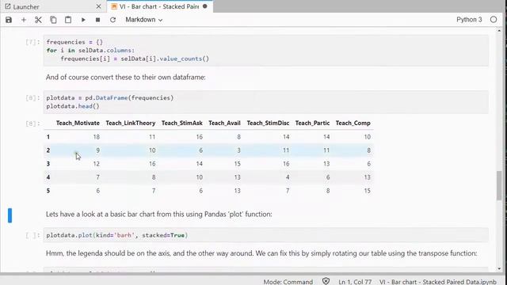Click value 3 in Teach_Avail row 2
Viewport: 507px width, 285px height.
[238, 150]
